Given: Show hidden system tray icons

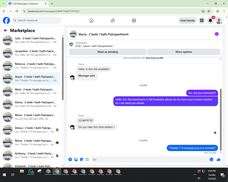Looking at the screenshot, I should click(195, 175).
